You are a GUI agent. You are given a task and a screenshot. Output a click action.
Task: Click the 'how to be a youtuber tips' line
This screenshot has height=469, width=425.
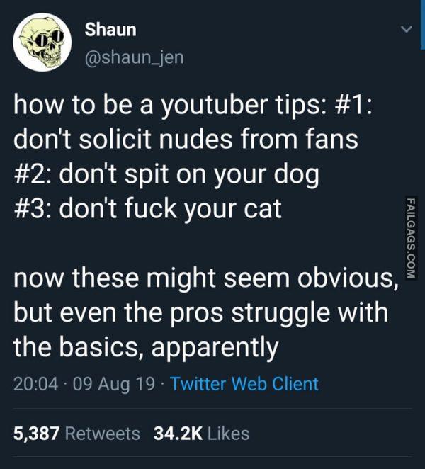pyautogui.click(x=193, y=105)
